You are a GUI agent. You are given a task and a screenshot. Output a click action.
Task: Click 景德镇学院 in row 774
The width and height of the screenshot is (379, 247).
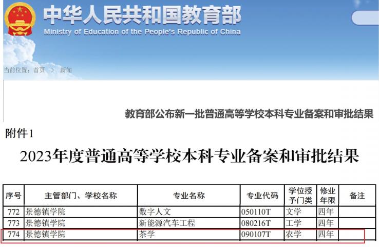coord(45,234)
